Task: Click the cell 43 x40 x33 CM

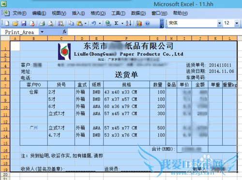Action: [126, 92]
